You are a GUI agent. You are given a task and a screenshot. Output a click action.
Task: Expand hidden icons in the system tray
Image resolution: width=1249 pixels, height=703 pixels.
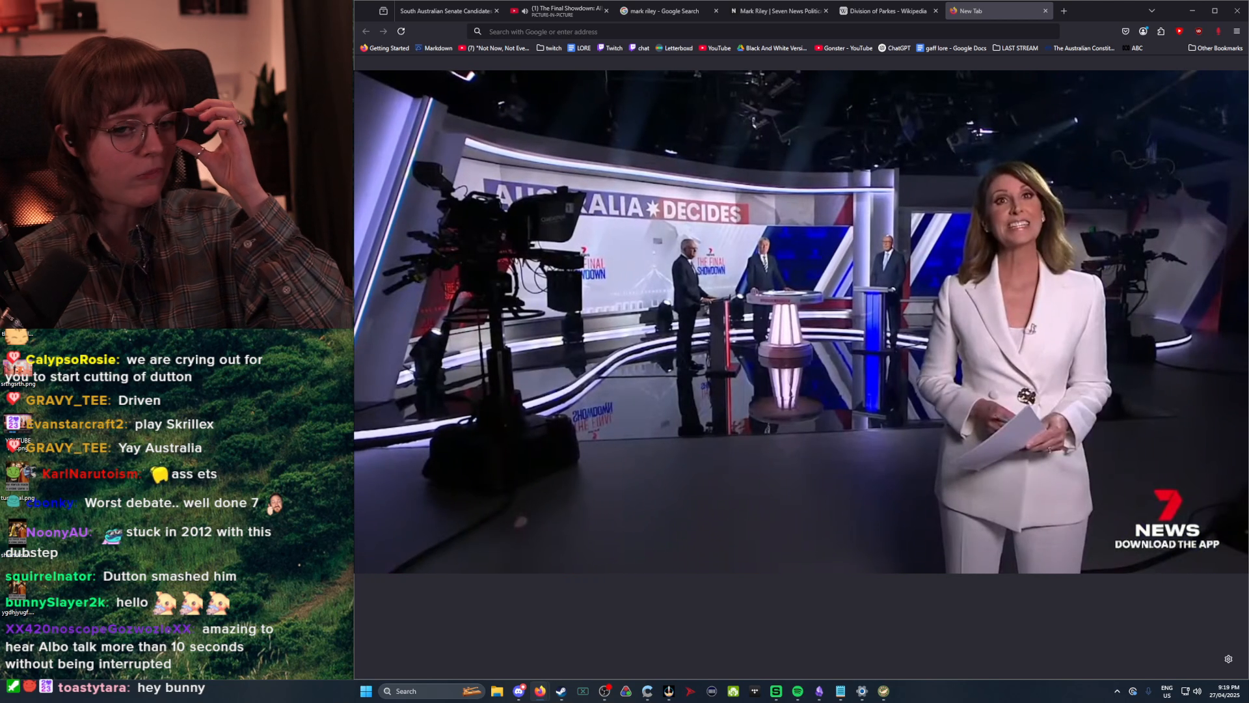[x=1117, y=691]
